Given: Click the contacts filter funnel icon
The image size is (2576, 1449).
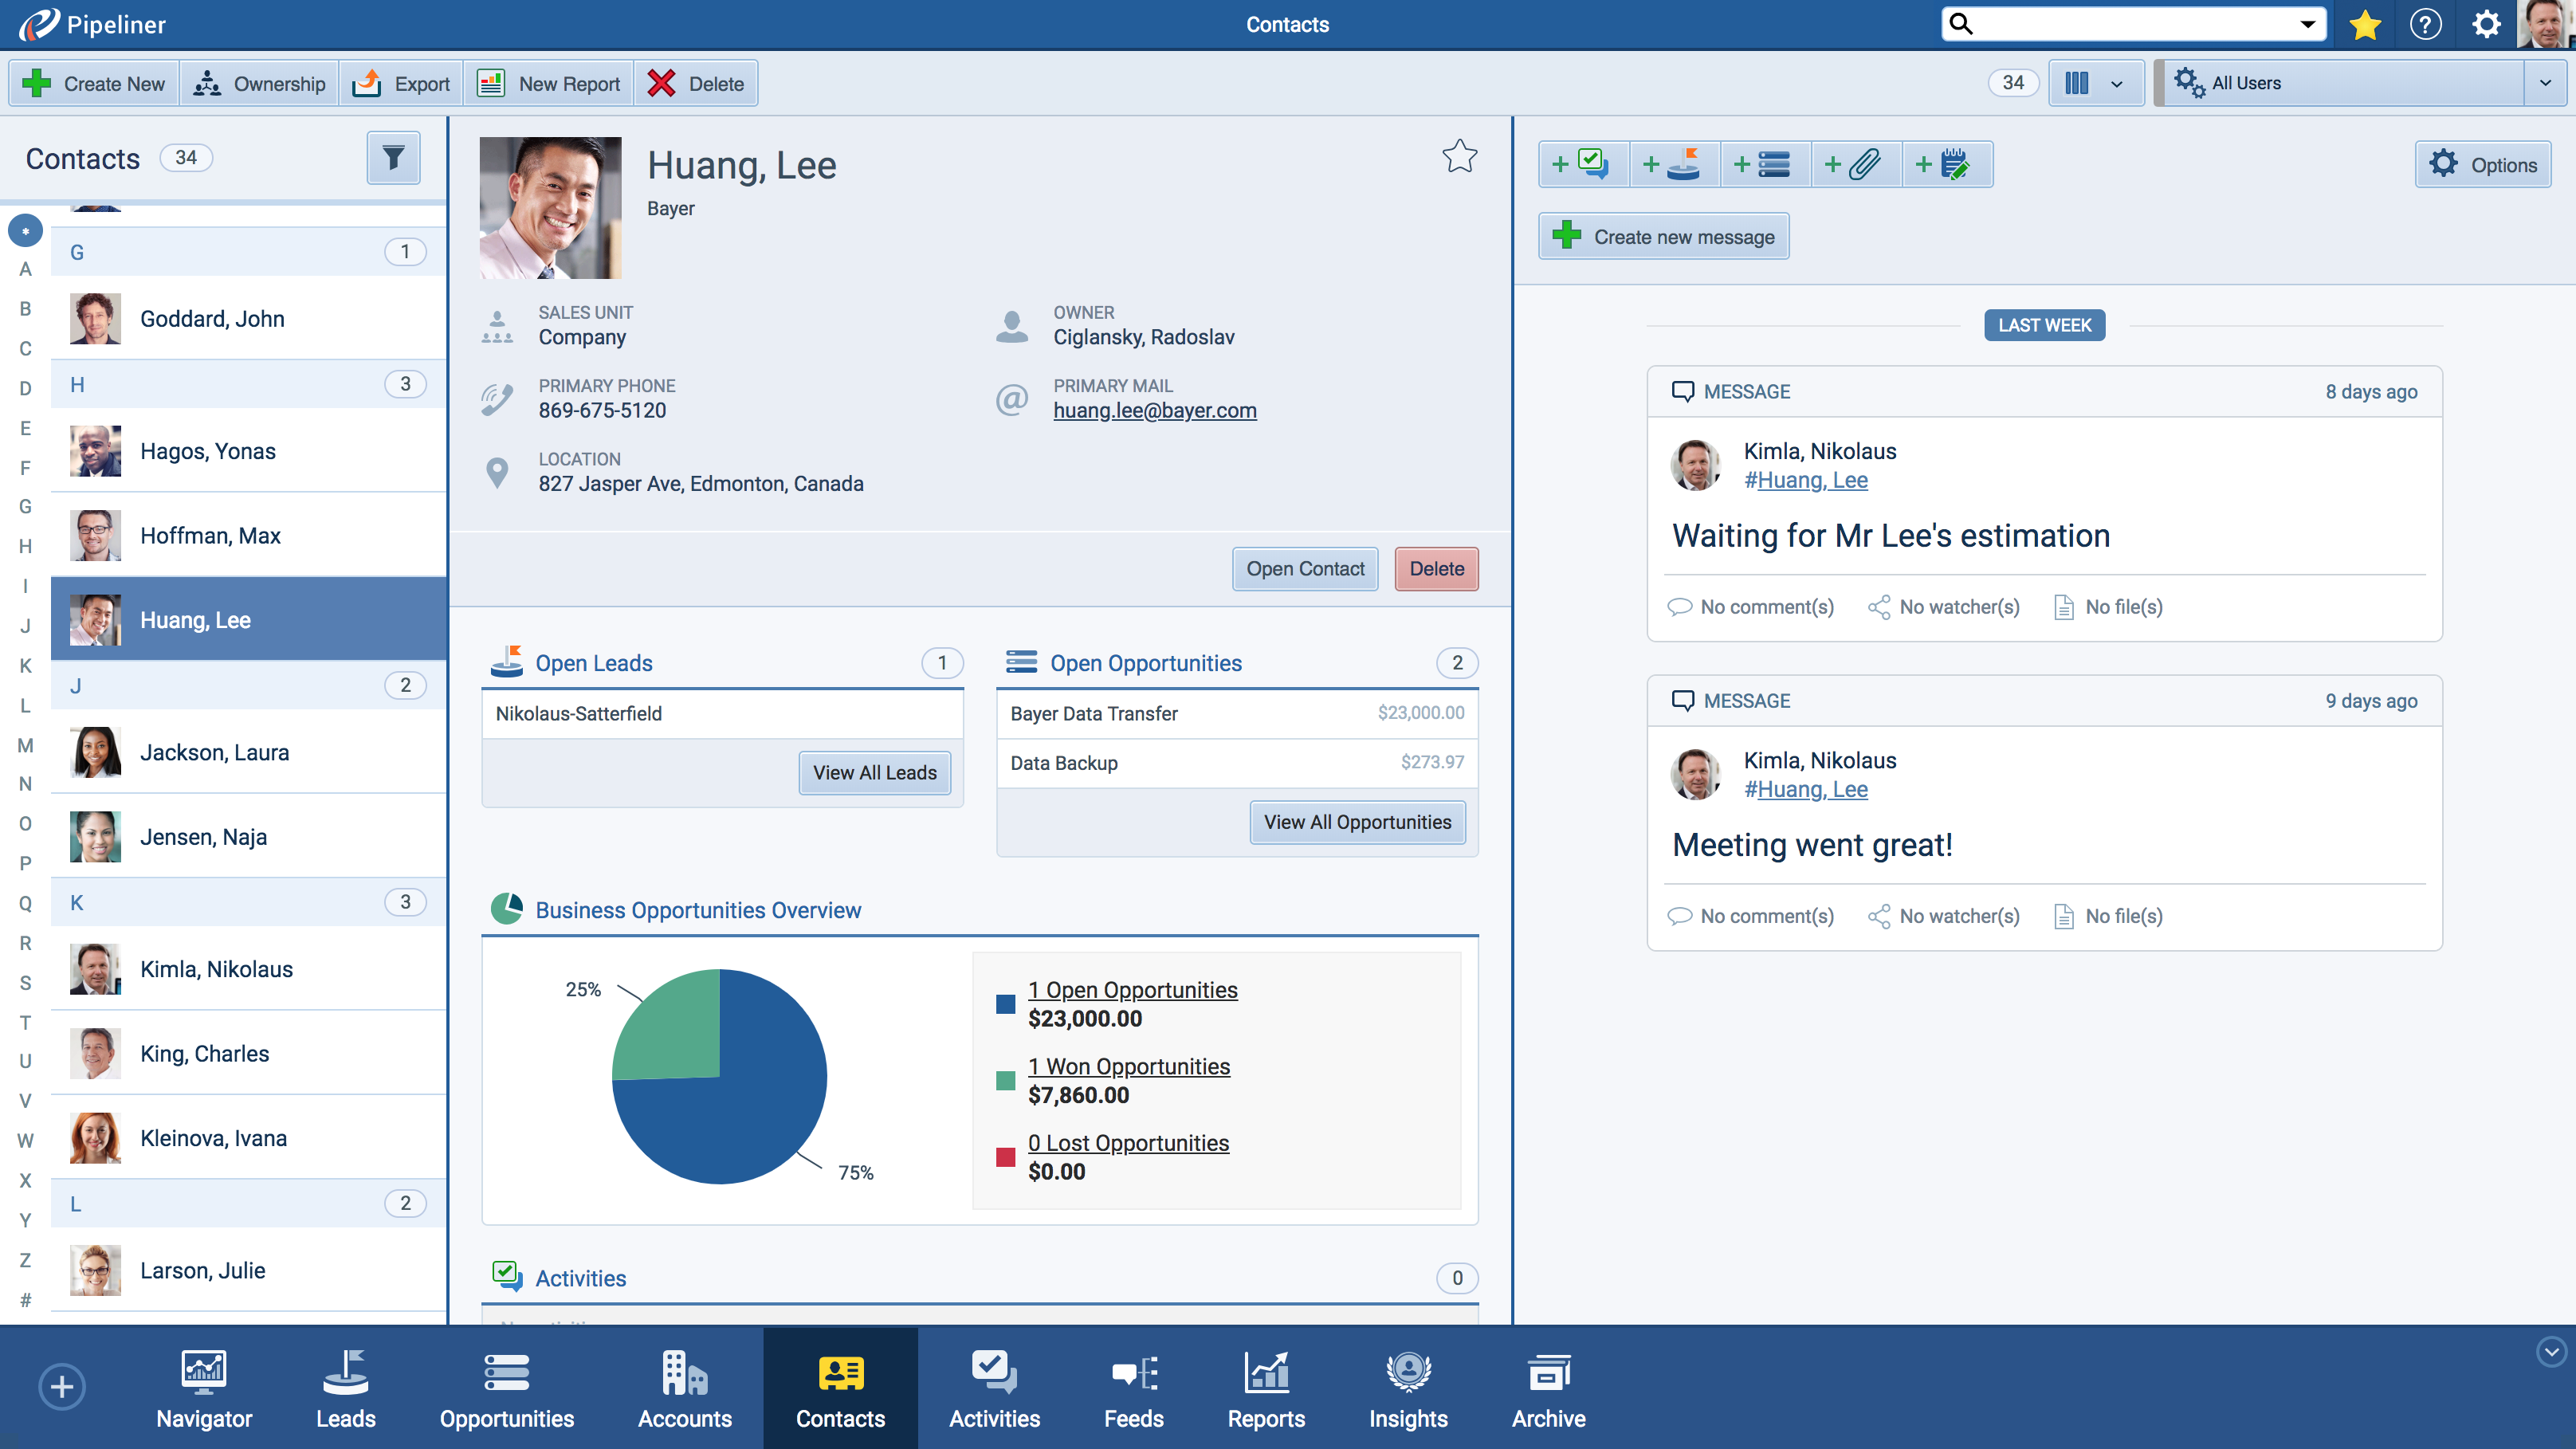Looking at the screenshot, I should 393,158.
